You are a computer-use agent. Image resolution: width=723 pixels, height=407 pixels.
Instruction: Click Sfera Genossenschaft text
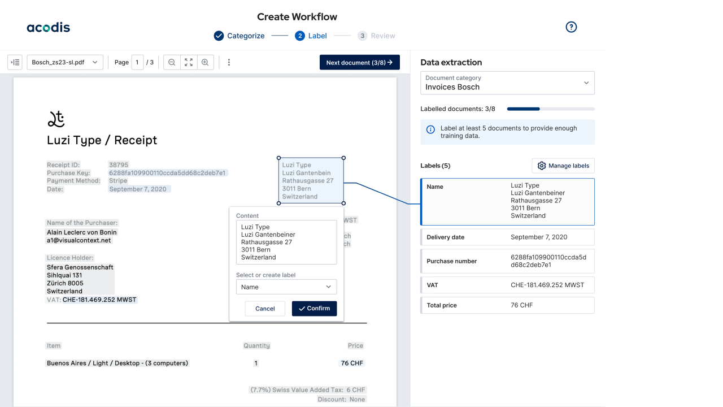80,267
